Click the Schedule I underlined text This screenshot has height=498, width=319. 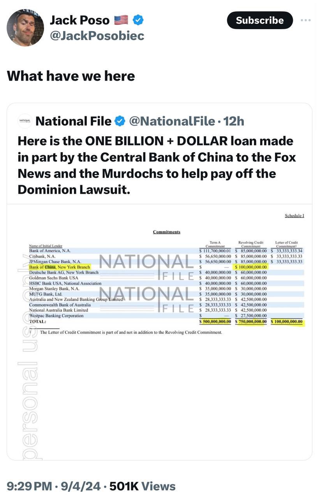(294, 216)
